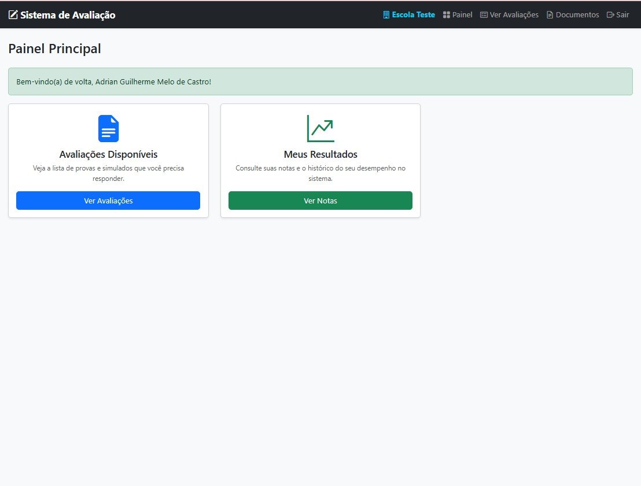
Task: Click the green welcome back alert banner
Action: (320, 81)
